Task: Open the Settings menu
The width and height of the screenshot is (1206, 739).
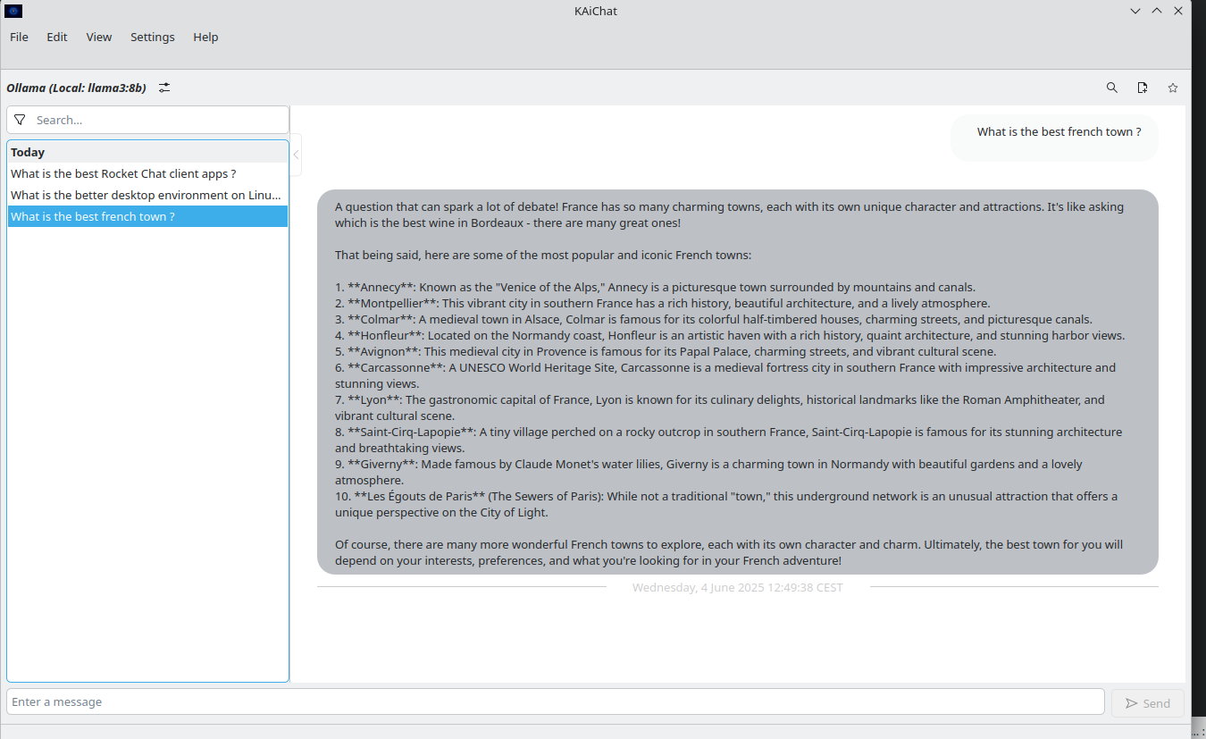Action: click(x=153, y=37)
